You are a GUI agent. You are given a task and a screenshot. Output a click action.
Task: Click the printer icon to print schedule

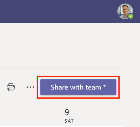[11, 87]
